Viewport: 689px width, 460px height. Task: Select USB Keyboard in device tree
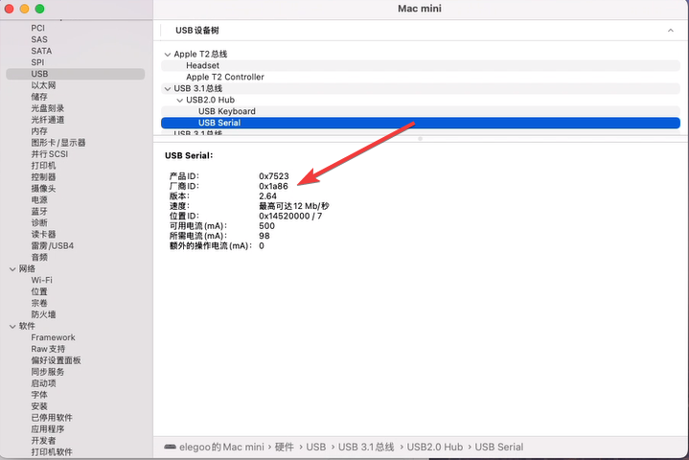click(421, 111)
